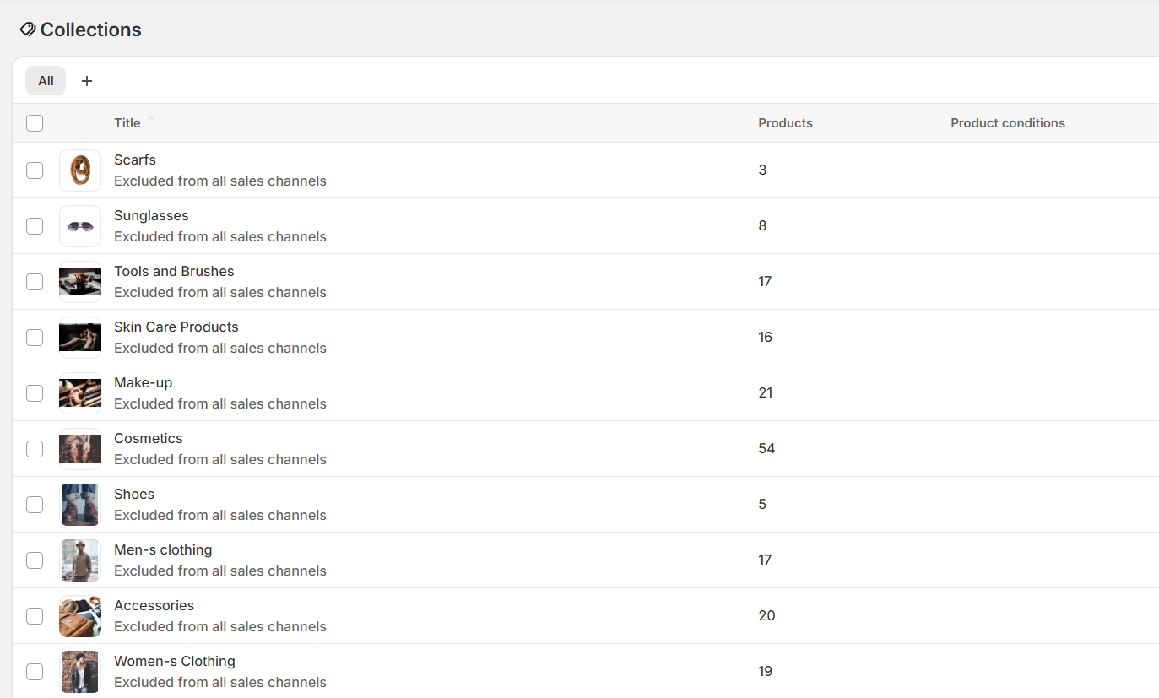Open the Scarfs collection thumbnail

80,170
